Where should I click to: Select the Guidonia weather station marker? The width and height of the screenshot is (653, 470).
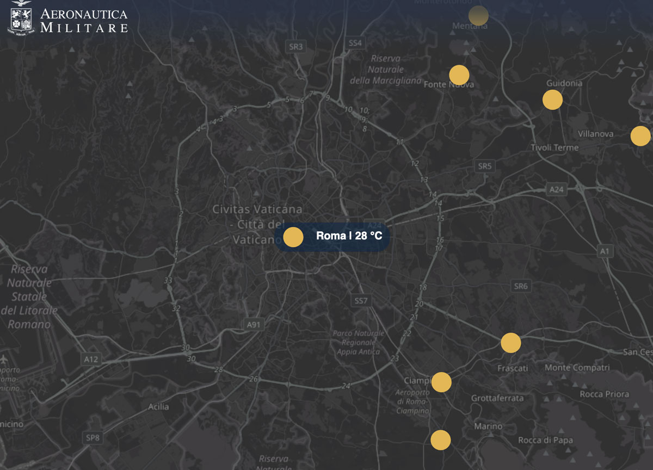click(x=552, y=100)
